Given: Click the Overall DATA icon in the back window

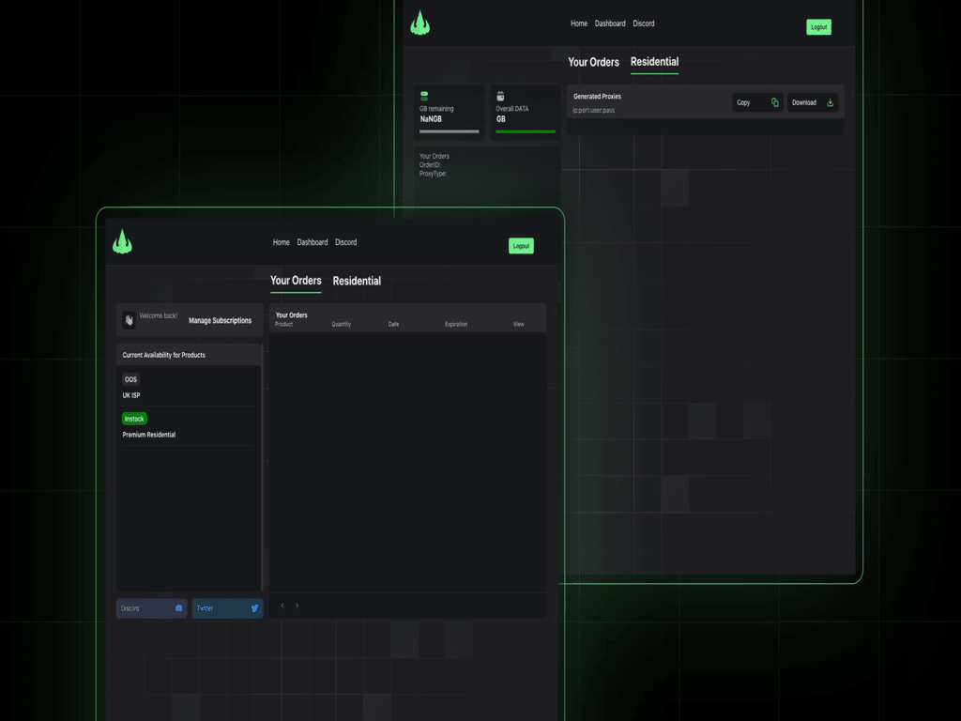Looking at the screenshot, I should pyautogui.click(x=500, y=97).
